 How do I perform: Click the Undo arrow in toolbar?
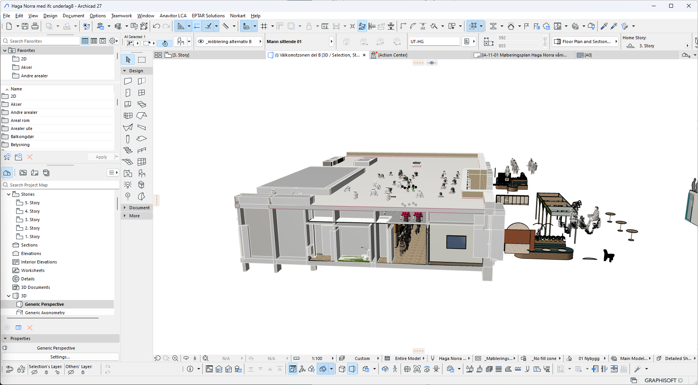click(156, 26)
